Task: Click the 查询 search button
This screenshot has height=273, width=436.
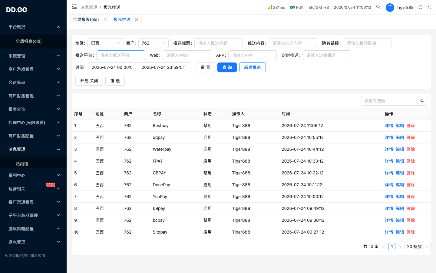Action: (x=227, y=67)
